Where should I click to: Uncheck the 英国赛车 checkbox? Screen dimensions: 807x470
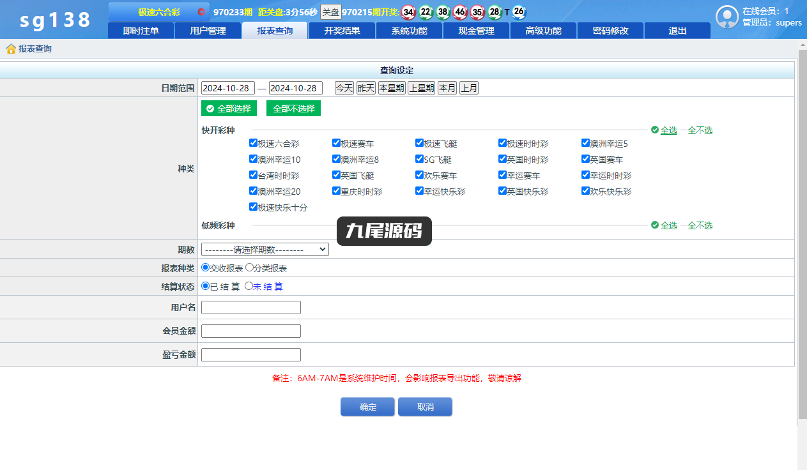[x=585, y=159]
